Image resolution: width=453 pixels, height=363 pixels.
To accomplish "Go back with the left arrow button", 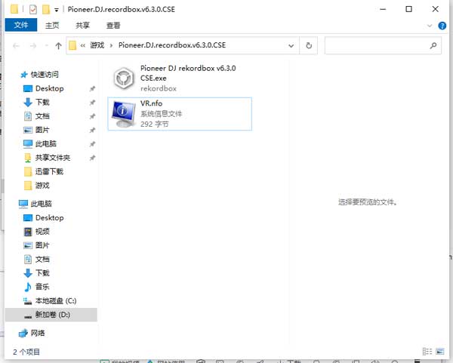I will 16,45.
